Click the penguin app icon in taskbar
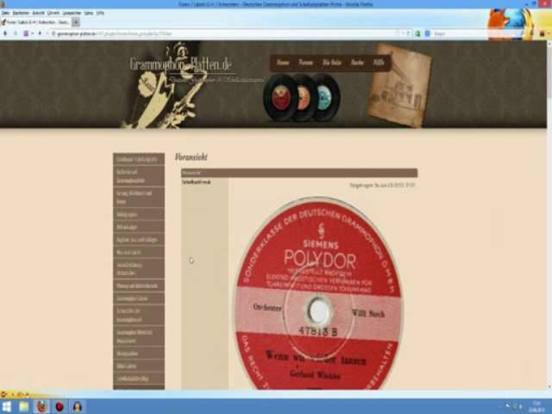Screen dimensions: 552x414 tap(78, 406)
